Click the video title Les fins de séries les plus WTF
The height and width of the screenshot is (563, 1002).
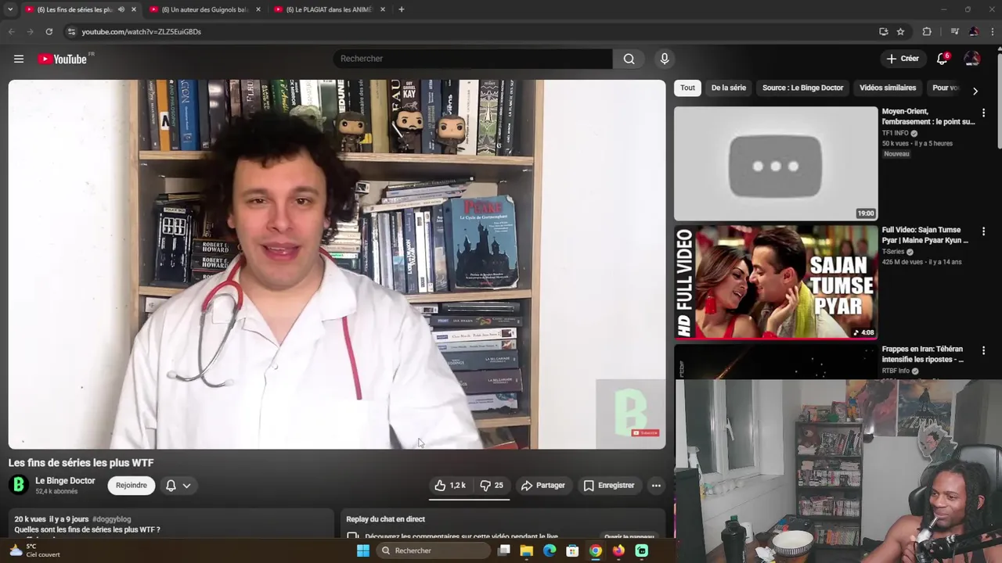pos(81,463)
